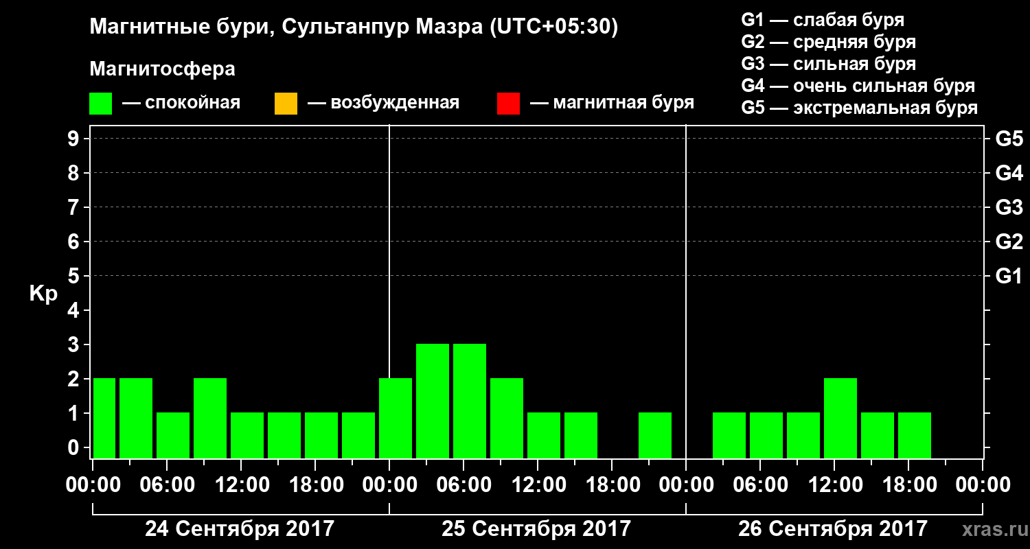1030x549 pixels.
Task: Click the 'G4' tick label on the right axis
Action: pyautogui.click(x=1009, y=173)
